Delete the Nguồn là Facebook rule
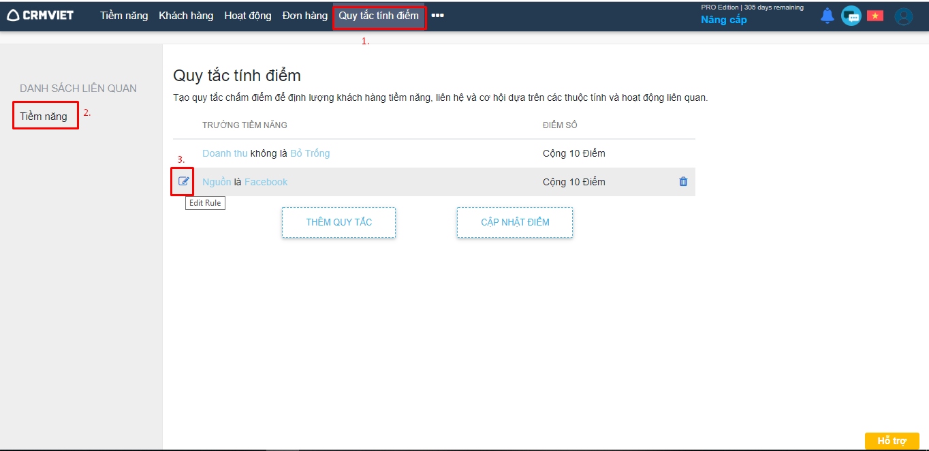 click(x=683, y=182)
